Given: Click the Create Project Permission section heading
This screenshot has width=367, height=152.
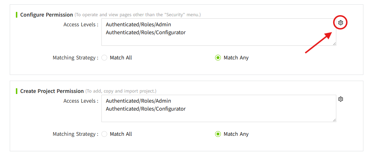Looking at the screenshot, I should pos(52,91).
